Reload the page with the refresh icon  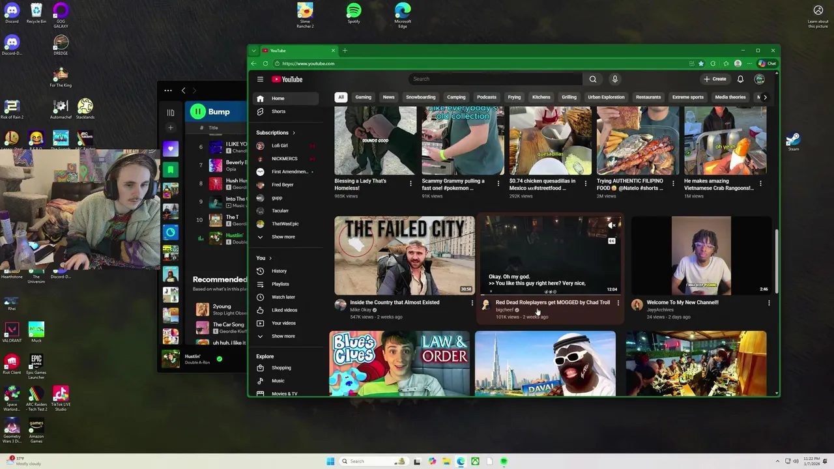coord(265,64)
